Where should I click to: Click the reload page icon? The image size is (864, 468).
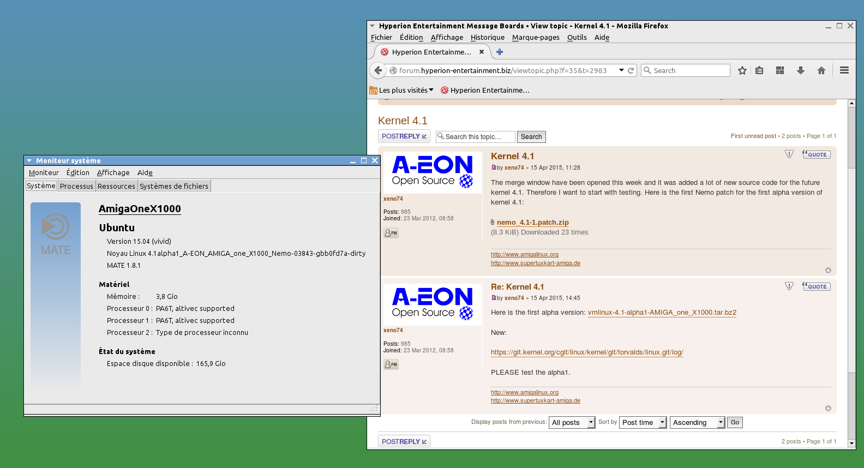click(631, 70)
